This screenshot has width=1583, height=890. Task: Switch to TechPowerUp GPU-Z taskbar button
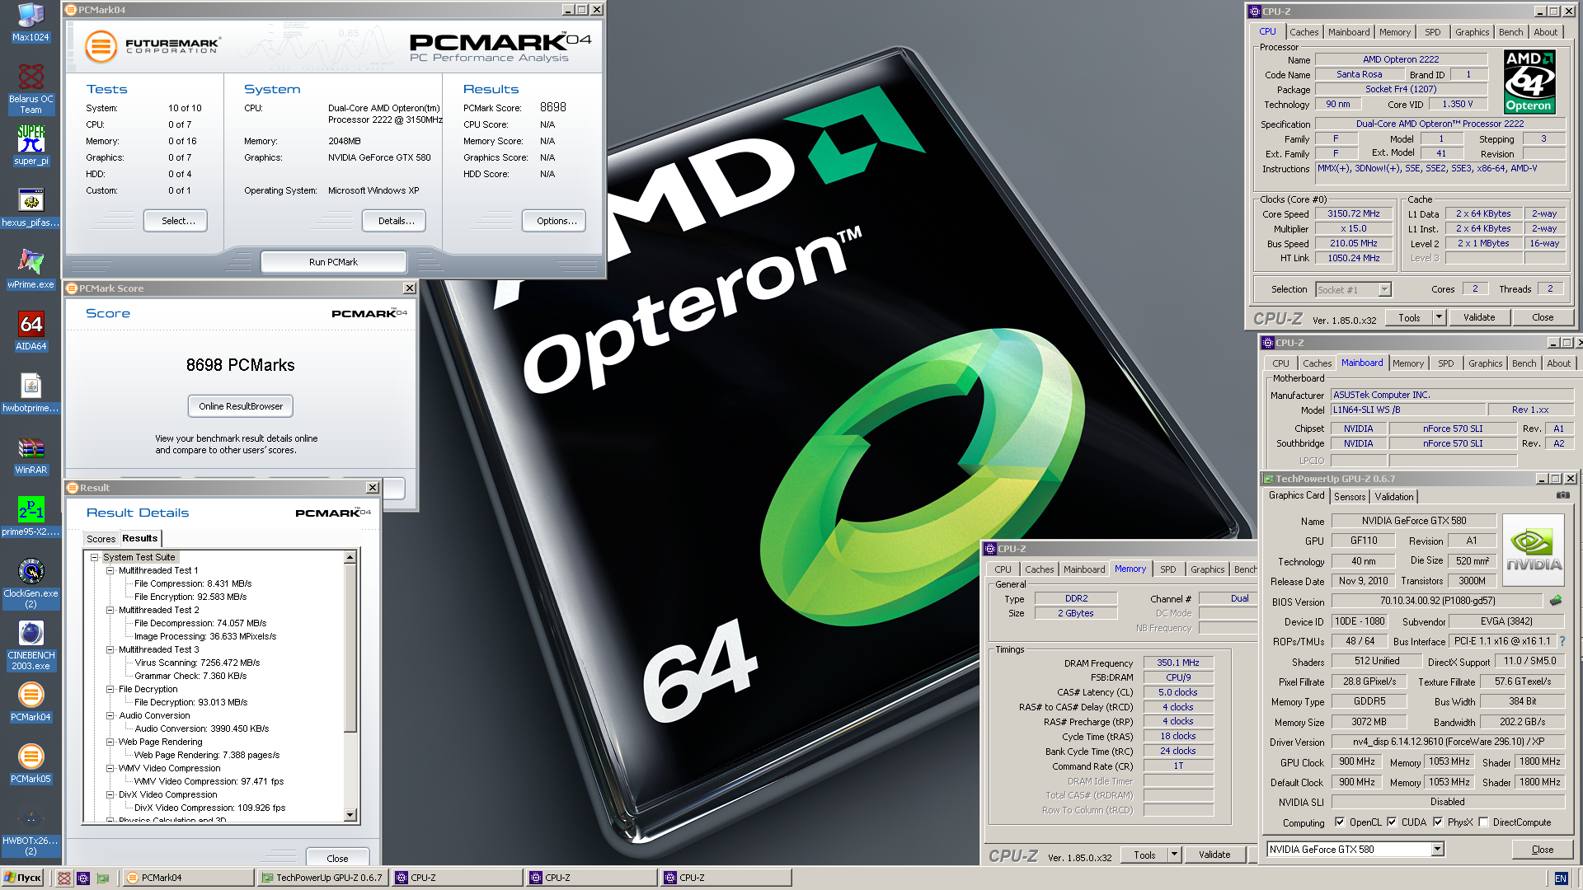tap(322, 878)
